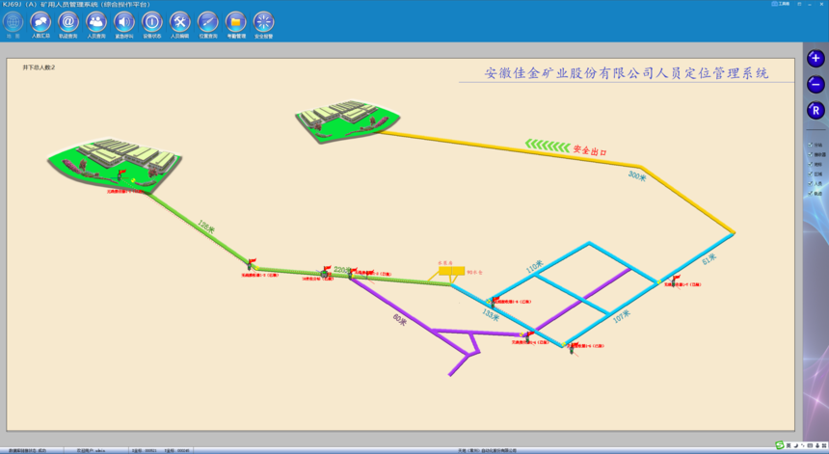Open 设备状态 device status icon
Screen dimensions: 829x454
pyautogui.click(x=152, y=23)
